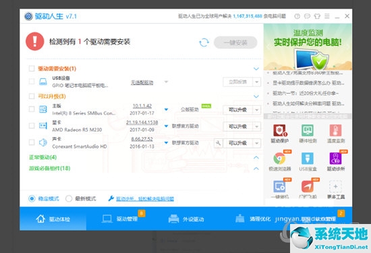The height and width of the screenshot is (253, 371).
Task: Expand the 正常驱动(4) section chevron
Action: pos(256,157)
